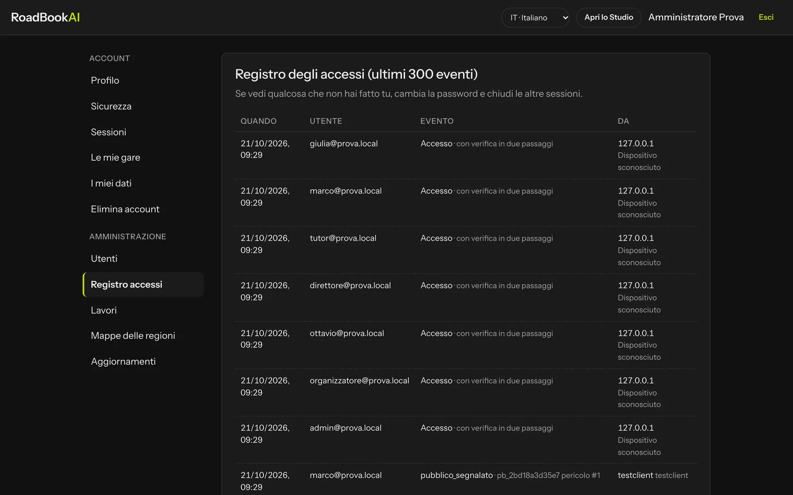Image resolution: width=793 pixels, height=495 pixels.
Task: Go to Mappe delle regioni
Action: [x=143, y=336]
